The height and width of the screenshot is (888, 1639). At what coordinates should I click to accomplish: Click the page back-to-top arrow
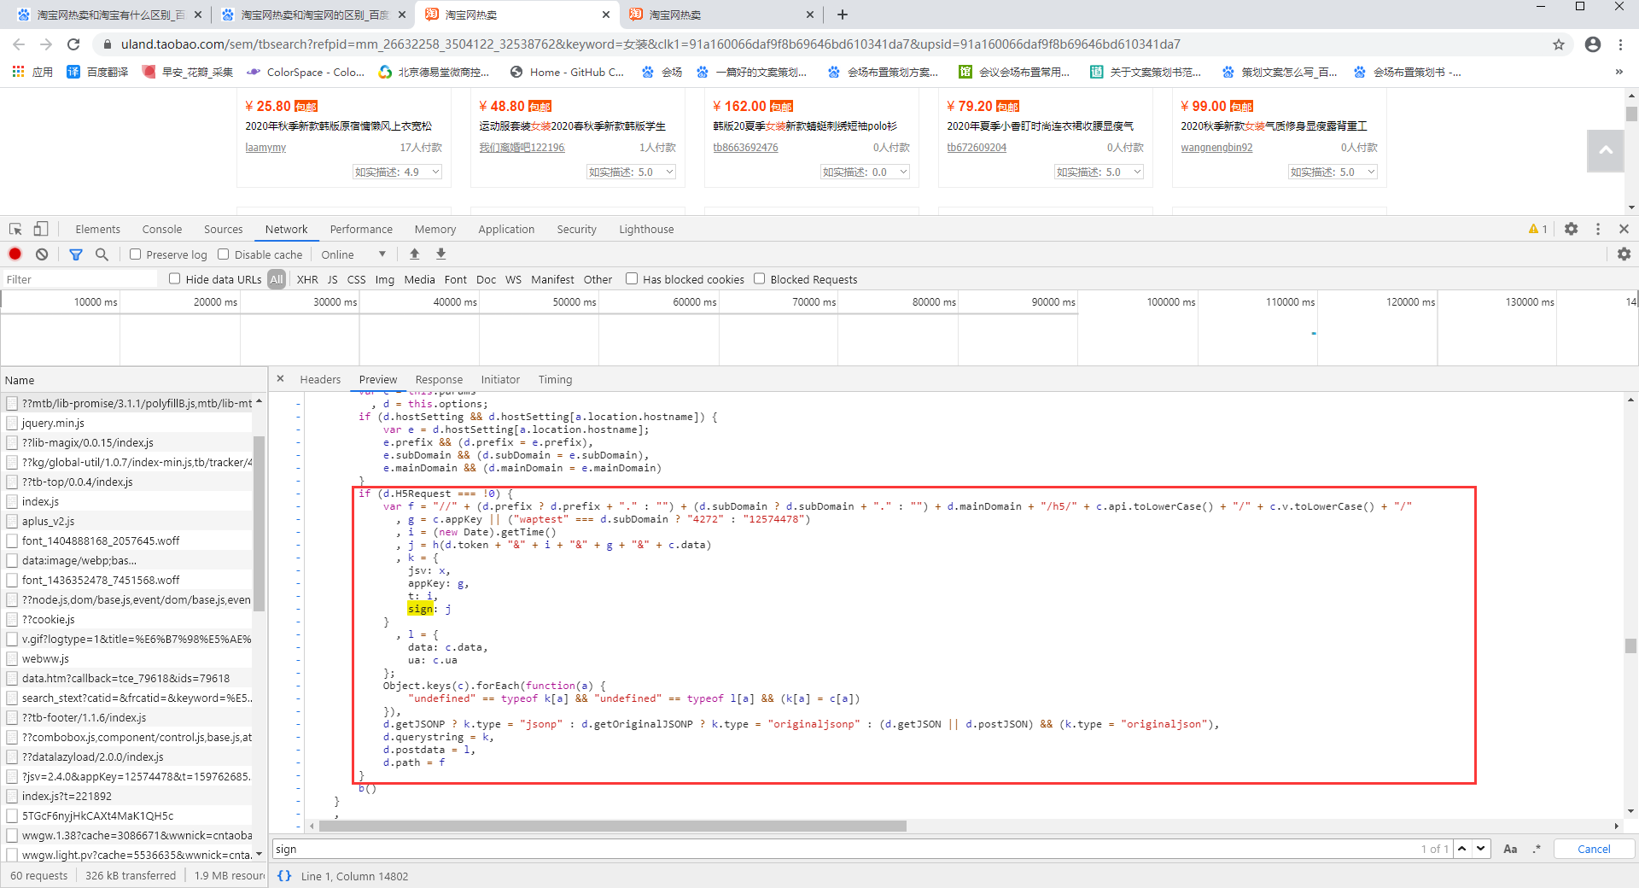pyautogui.click(x=1606, y=151)
